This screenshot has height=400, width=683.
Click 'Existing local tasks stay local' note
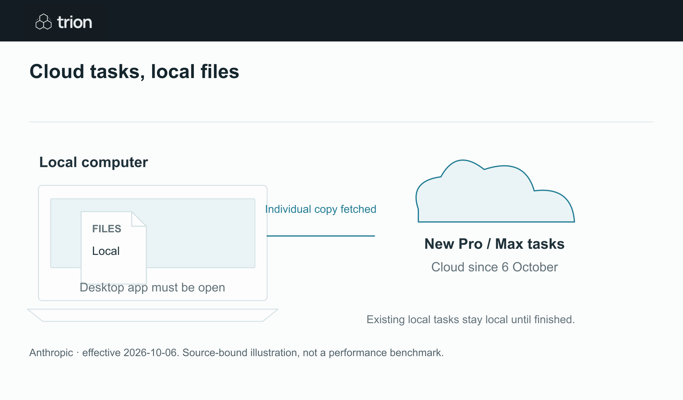point(470,320)
